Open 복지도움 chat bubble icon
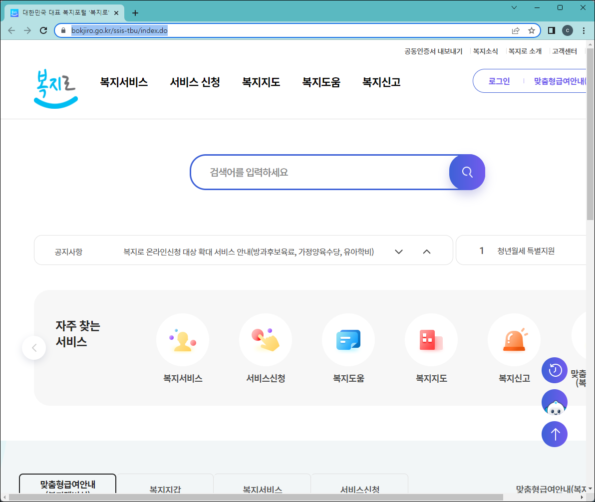Viewport: 595px width, 502px height. click(x=348, y=340)
